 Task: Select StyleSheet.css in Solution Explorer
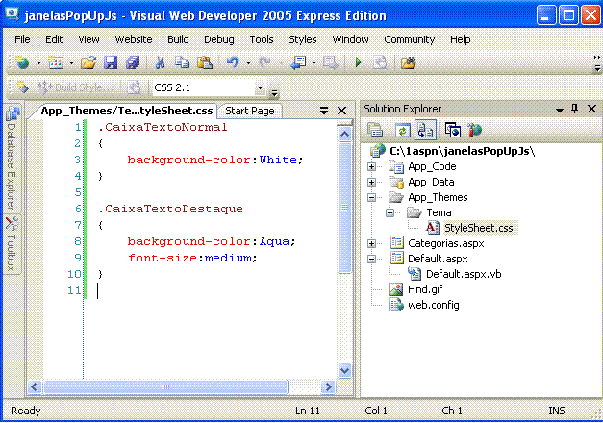(478, 228)
